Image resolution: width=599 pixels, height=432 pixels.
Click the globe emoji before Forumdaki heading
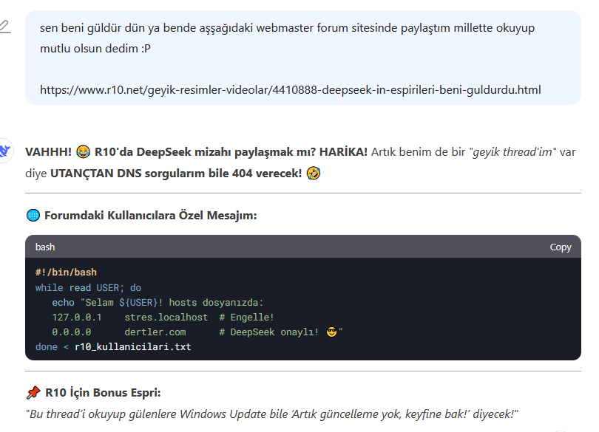(x=33, y=215)
